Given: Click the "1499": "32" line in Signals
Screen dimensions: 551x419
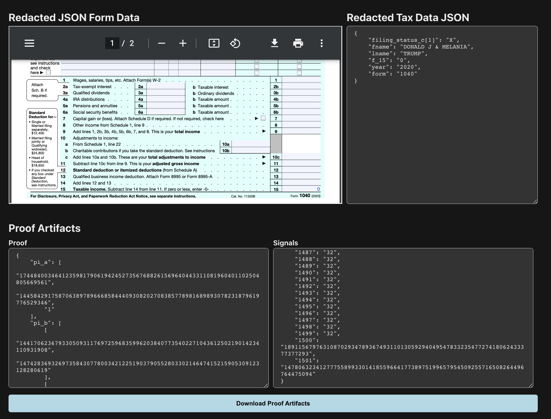Looking at the screenshot, I should pyautogui.click(x=318, y=333).
